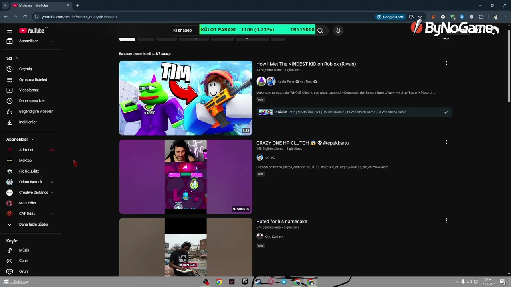Click the search magnifier button
Screen dimensions: 511x287
320,30
